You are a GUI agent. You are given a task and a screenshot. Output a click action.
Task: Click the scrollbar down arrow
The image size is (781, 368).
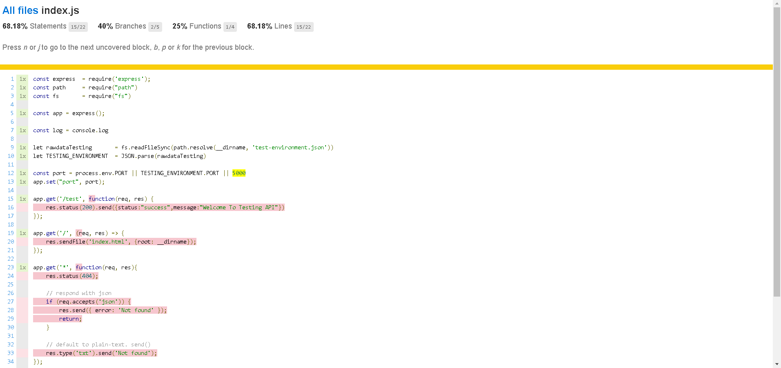[777, 364]
